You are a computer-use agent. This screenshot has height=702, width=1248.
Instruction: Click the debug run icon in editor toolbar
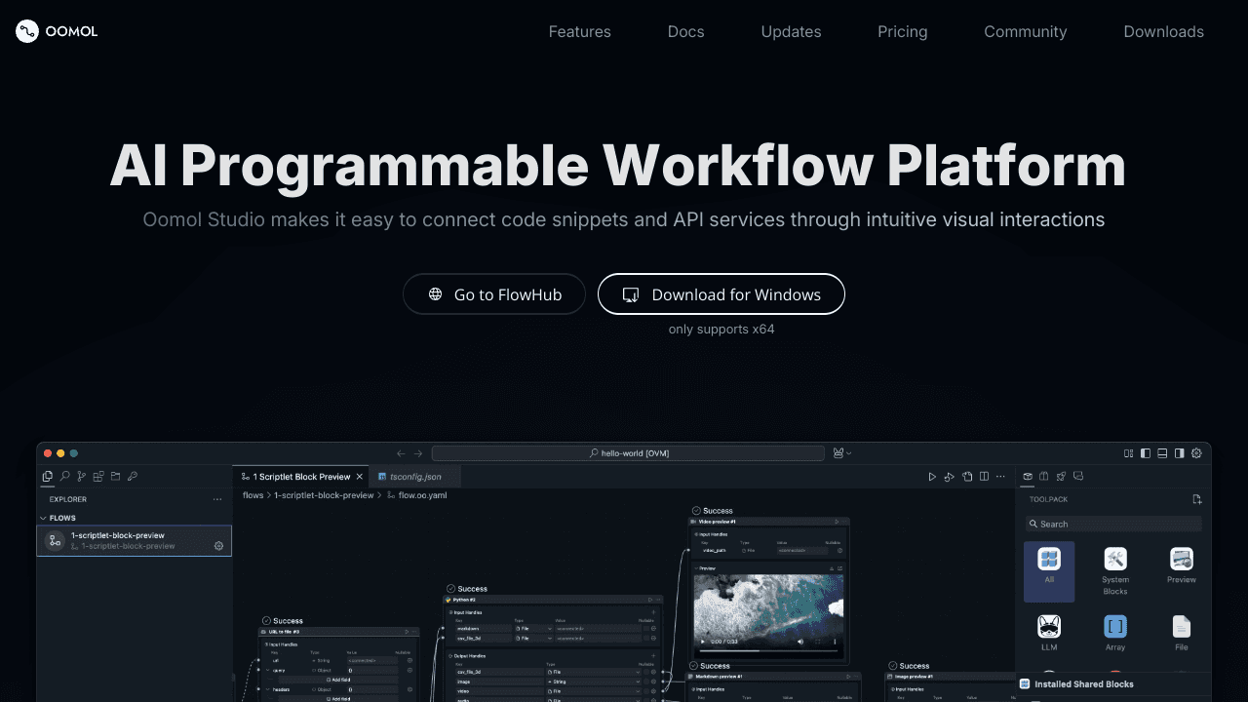[x=950, y=477]
